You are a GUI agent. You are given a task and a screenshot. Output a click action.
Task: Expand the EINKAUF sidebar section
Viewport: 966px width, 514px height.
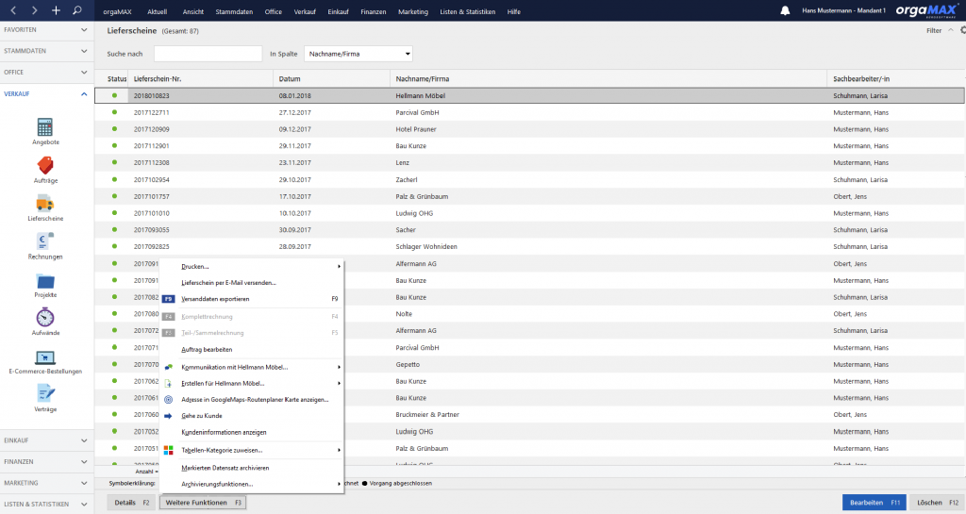pos(47,440)
